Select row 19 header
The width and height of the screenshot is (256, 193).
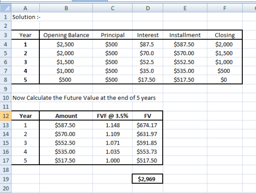coord(5,179)
